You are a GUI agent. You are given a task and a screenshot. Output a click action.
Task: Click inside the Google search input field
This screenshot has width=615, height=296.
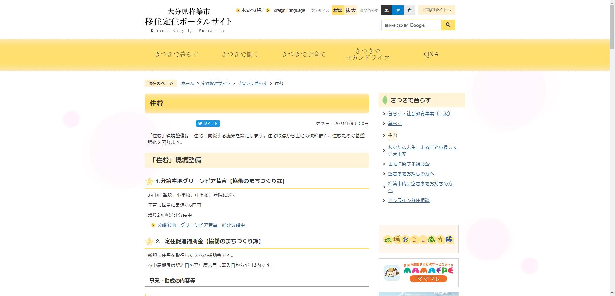tap(411, 25)
